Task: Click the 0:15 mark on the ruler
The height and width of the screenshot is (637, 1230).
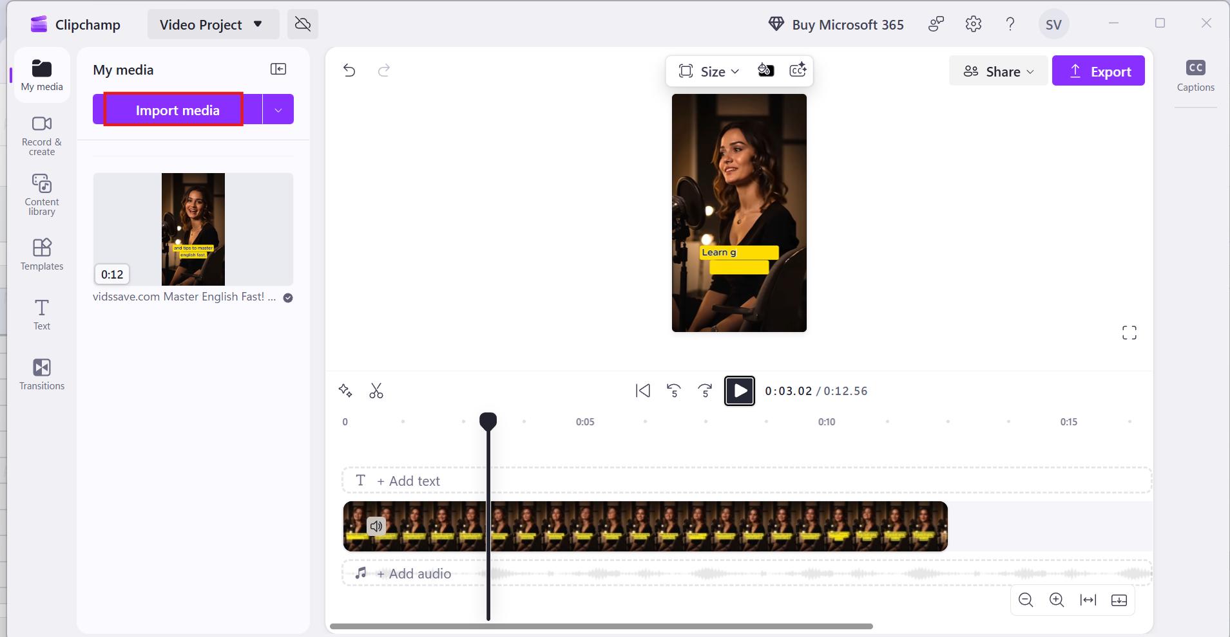Action: [x=1069, y=422]
